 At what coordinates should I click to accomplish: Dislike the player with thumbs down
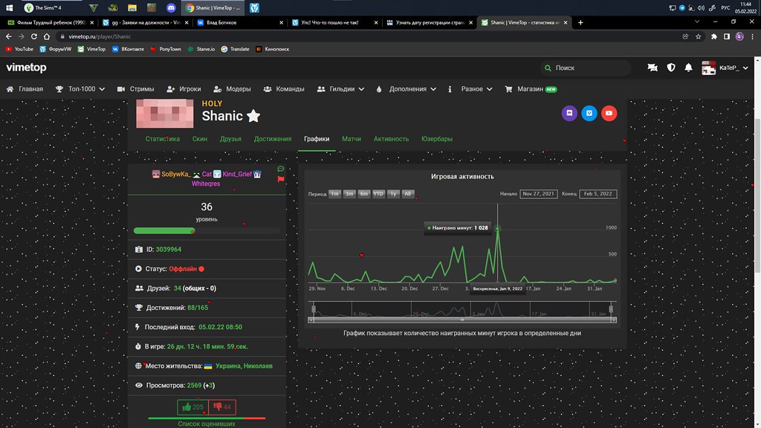click(222, 407)
